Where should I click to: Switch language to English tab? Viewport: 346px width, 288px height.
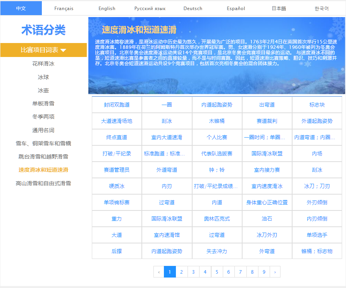(x=107, y=8)
